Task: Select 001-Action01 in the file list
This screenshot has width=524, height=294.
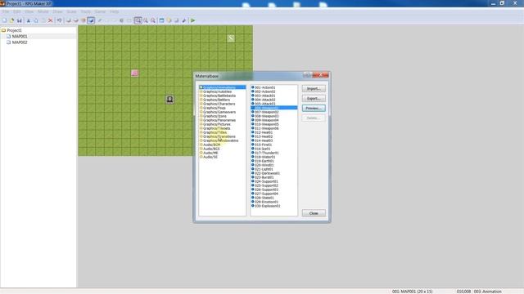Action: tap(264, 87)
